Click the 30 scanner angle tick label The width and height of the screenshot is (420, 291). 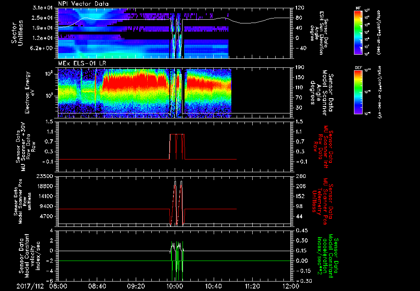pyautogui.click(x=299, y=108)
